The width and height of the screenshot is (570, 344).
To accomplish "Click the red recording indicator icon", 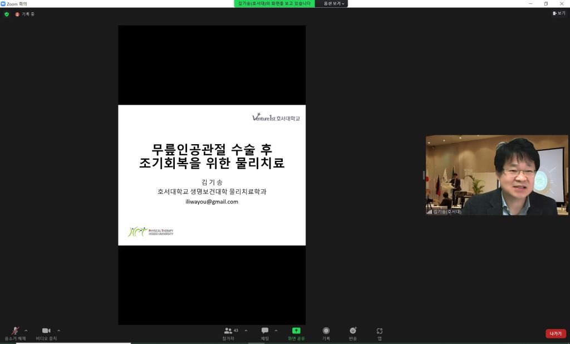I will click(x=17, y=14).
